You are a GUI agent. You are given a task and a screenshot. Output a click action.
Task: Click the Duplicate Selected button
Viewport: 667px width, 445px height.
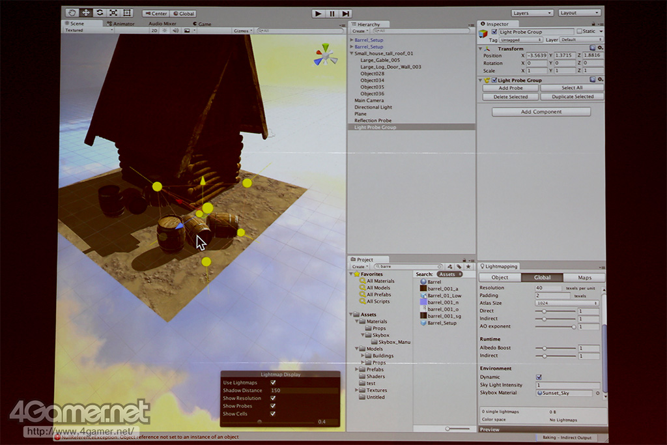[x=572, y=97]
